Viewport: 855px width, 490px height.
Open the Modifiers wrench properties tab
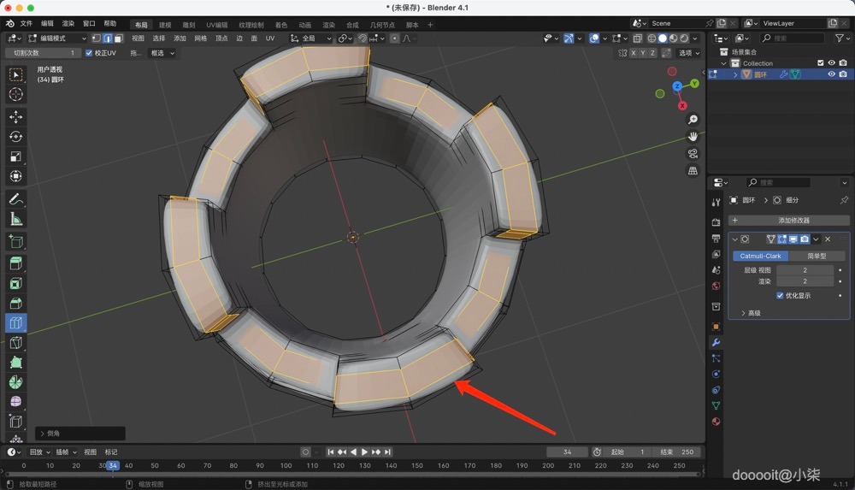[716, 342]
